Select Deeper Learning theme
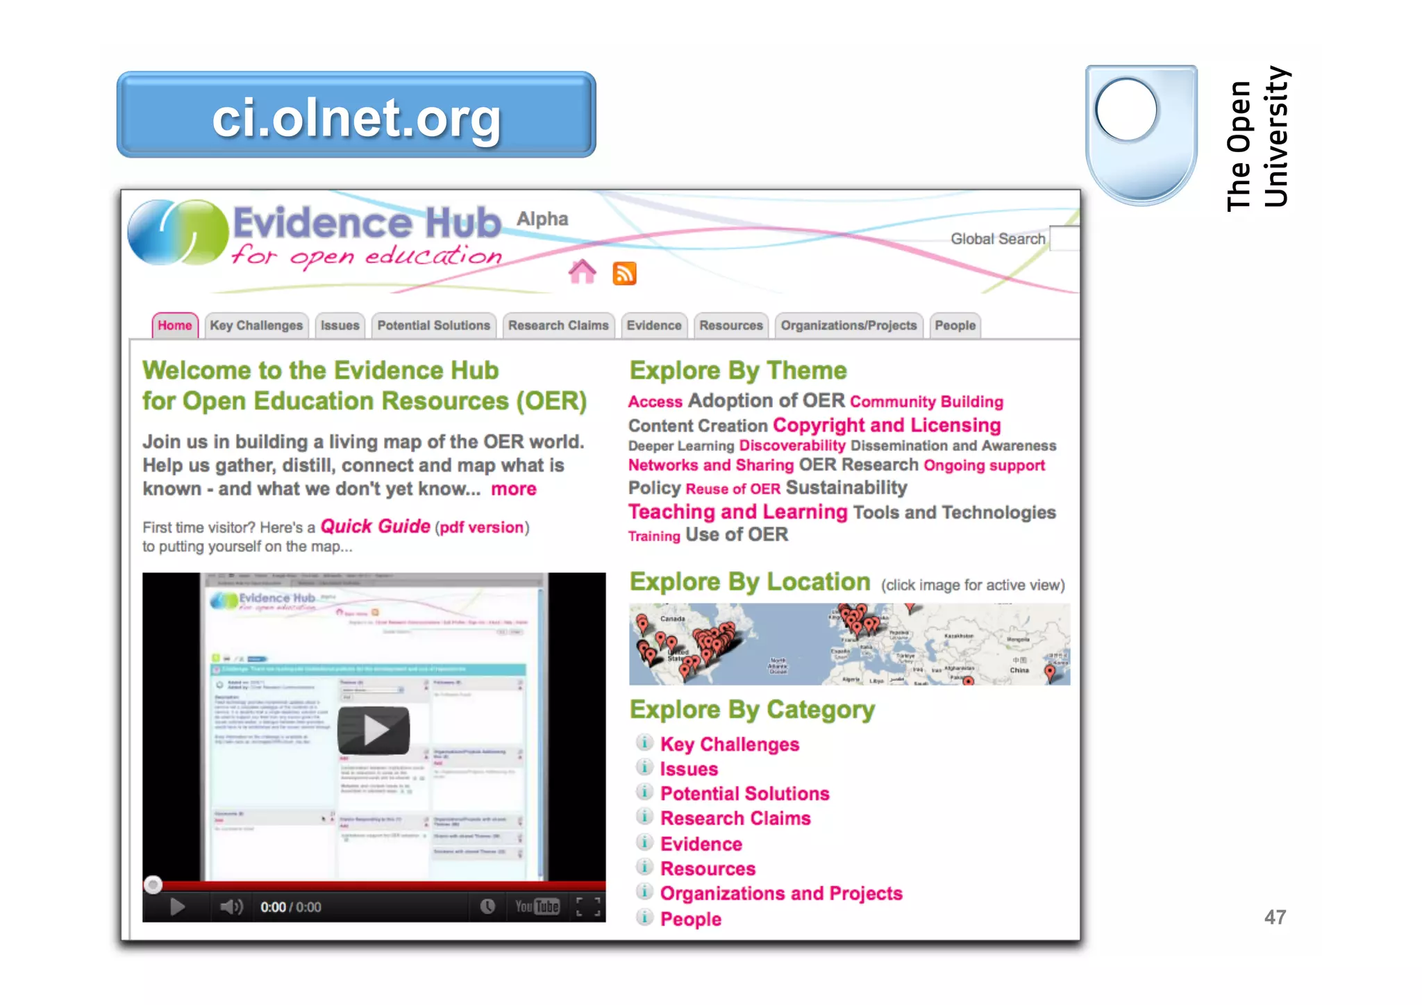This screenshot has width=1422, height=1005. [x=681, y=446]
